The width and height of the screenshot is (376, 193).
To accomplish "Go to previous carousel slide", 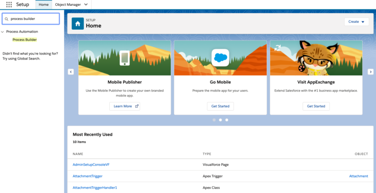I will tap(70, 72).
